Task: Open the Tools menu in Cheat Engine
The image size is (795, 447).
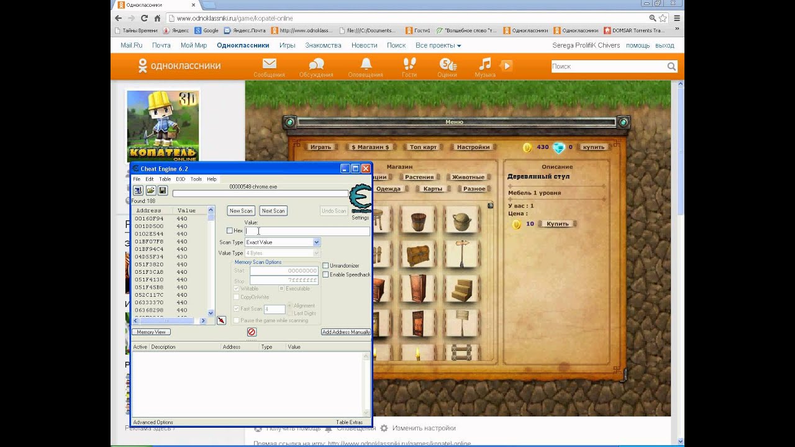Action: click(x=196, y=179)
